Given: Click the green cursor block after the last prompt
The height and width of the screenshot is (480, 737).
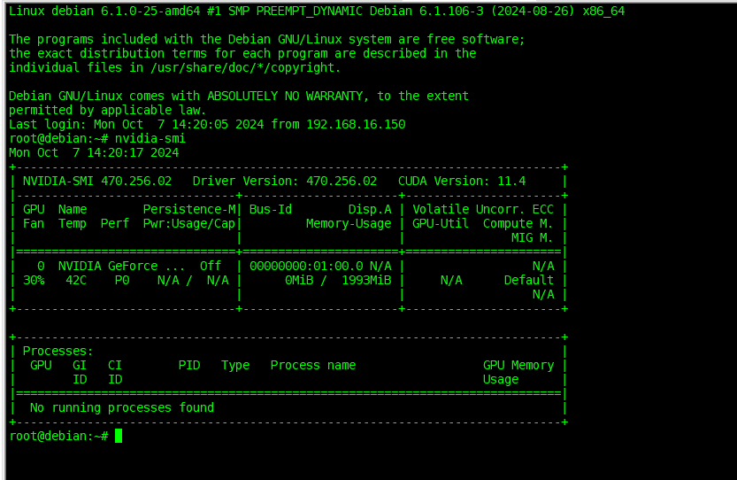Looking at the screenshot, I should (x=119, y=436).
